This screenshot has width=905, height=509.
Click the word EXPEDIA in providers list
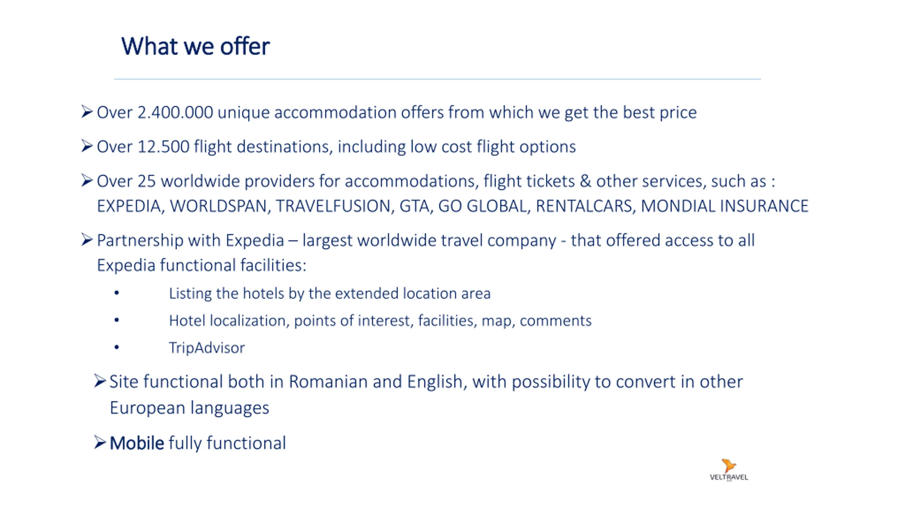point(129,206)
